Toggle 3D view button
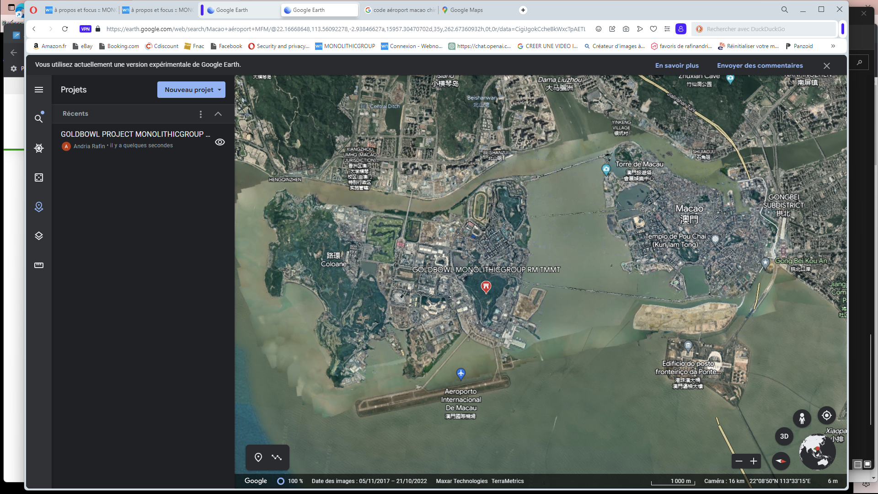 (784, 436)
